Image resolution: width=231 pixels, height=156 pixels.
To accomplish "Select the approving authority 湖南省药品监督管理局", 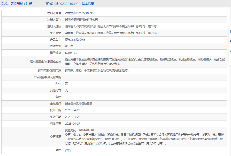I will tap(79, 104).
